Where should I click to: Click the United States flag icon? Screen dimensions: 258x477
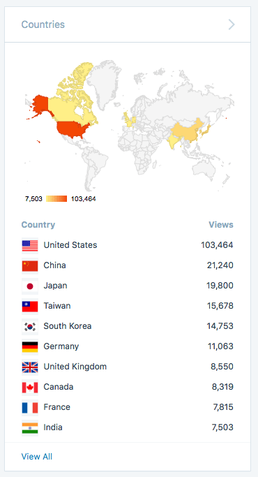tap(30, 246)
